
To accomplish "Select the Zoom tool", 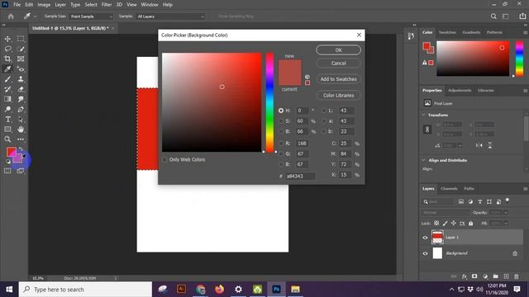I will pos(7,139).
